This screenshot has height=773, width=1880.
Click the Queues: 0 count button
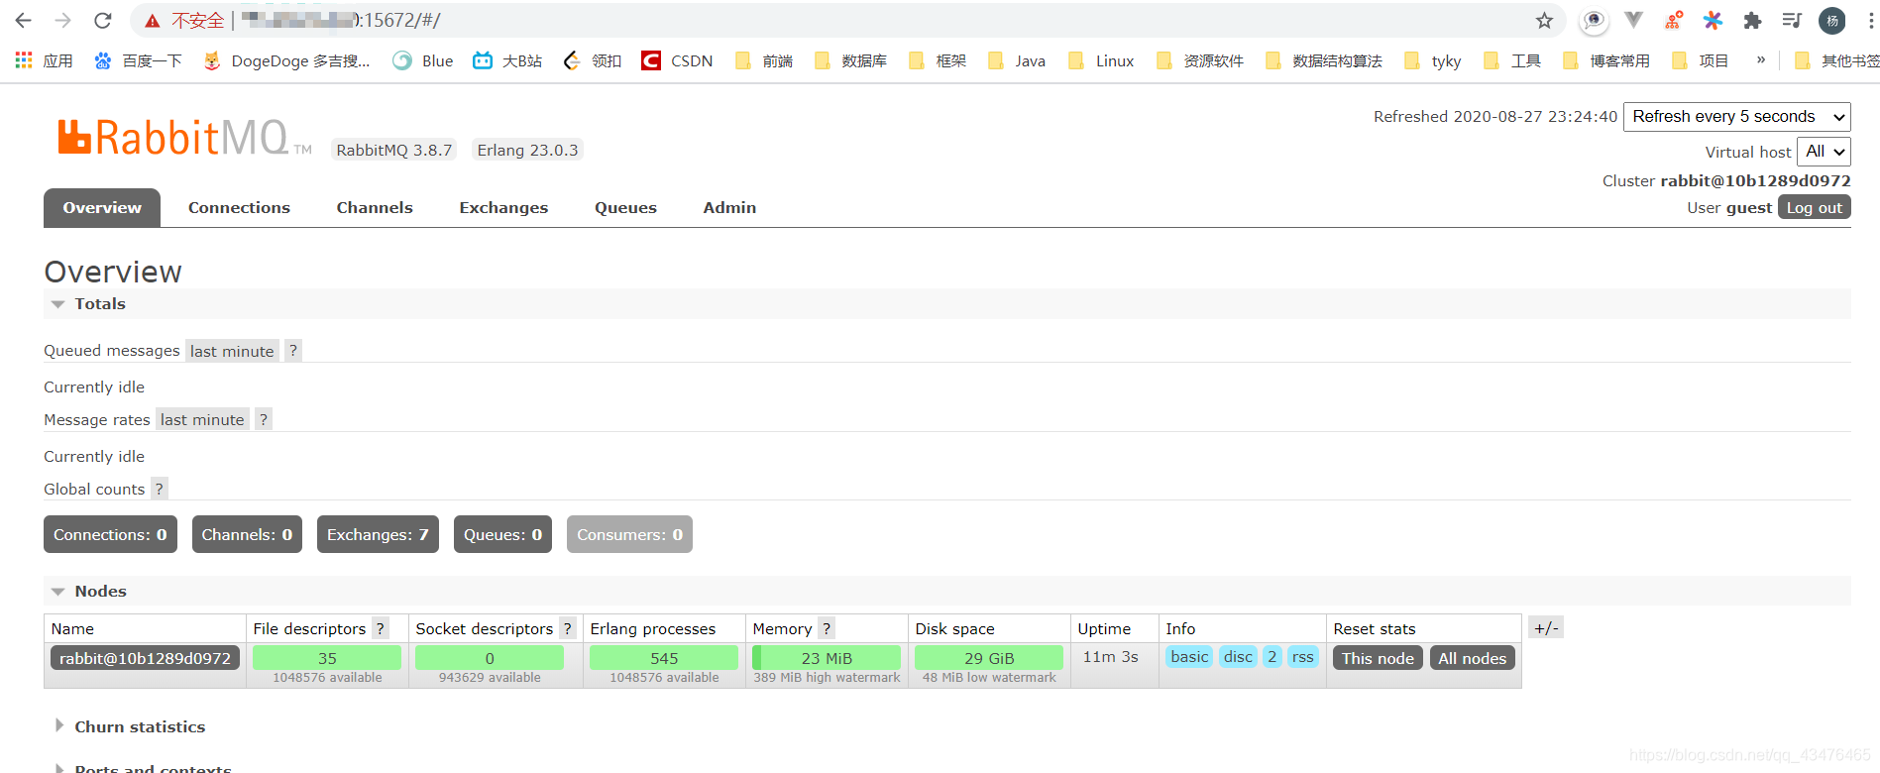click(502, 534)
